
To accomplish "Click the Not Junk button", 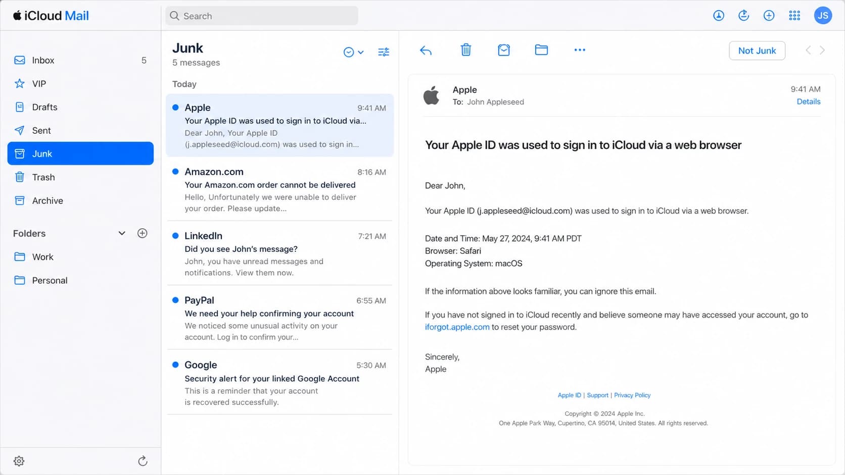I will (757, 50).
